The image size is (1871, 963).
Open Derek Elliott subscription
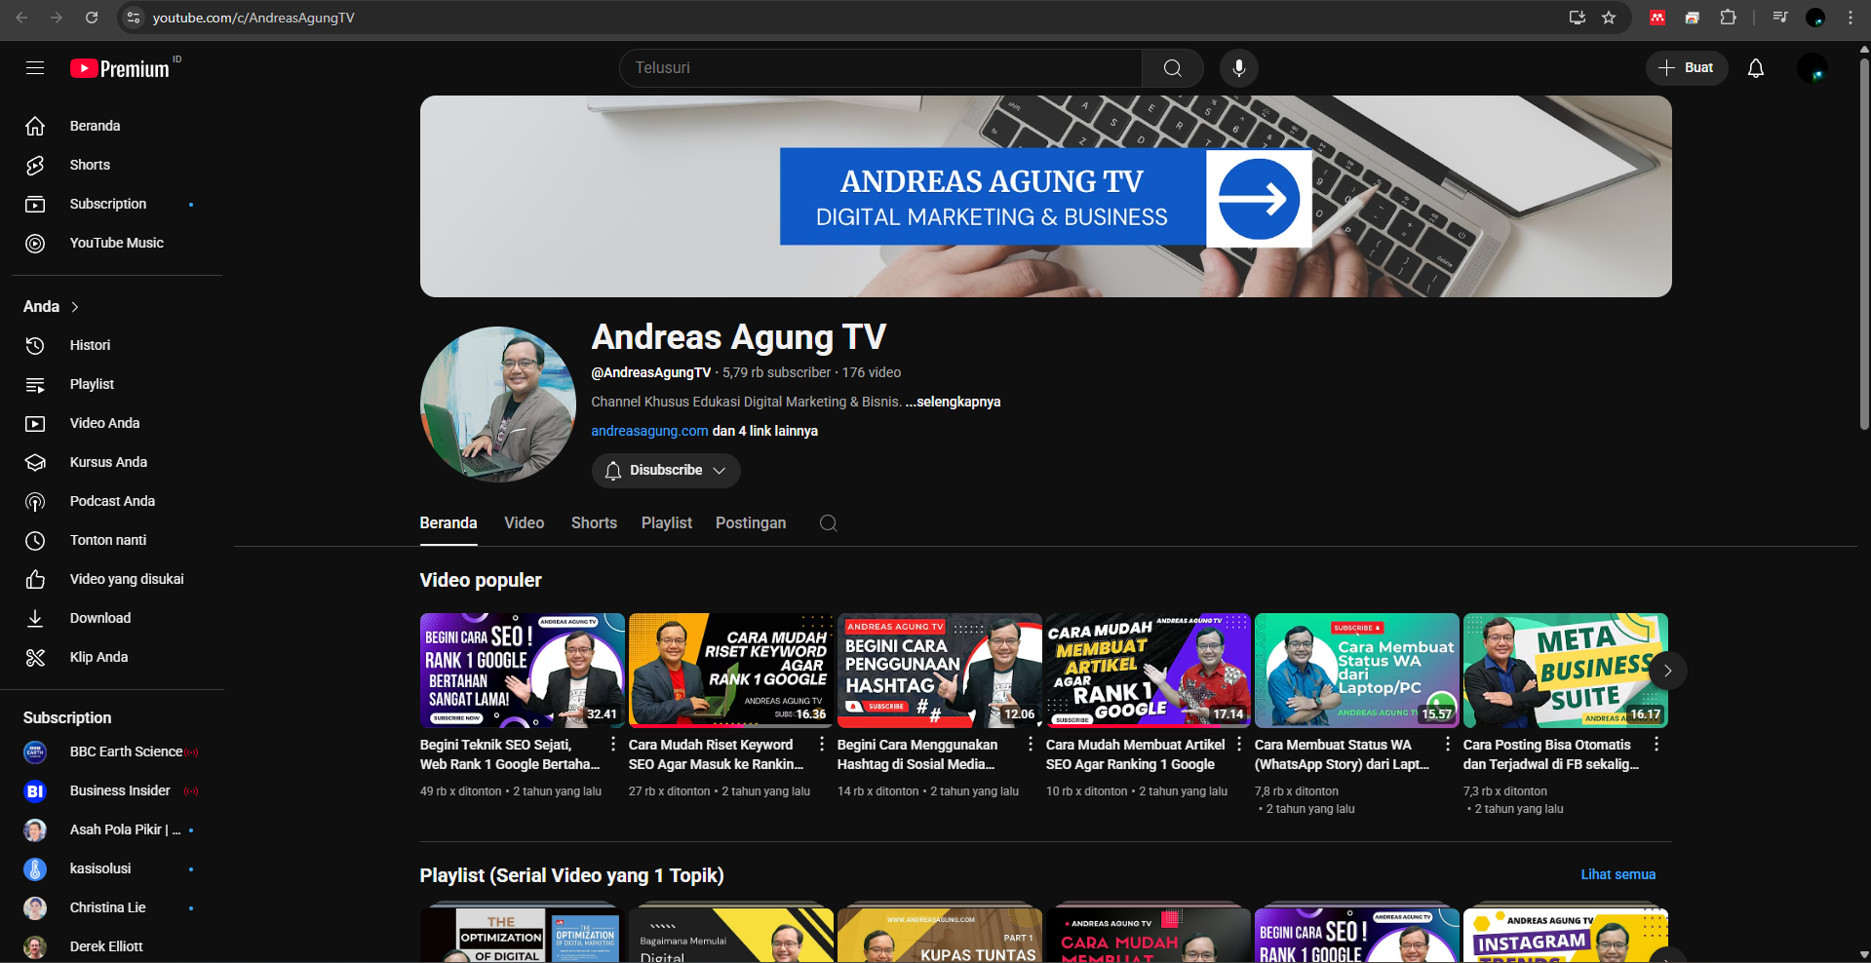pyautogui.click(x=117, y=946)
